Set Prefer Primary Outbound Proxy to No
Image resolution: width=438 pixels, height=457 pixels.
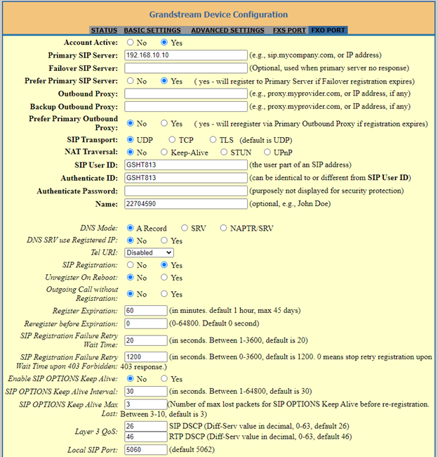pyautogui.click(x=131, y=123)
